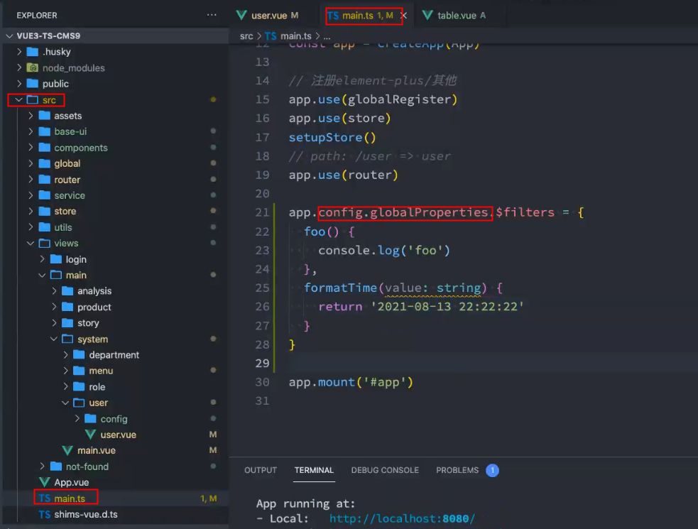
Task: Collapse the views folder chevron
Action: (x=31, y=243)
